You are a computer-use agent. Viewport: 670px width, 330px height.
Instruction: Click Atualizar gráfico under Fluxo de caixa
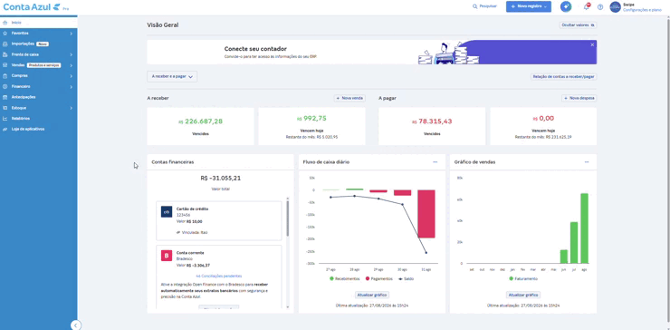tap(372, 295)
